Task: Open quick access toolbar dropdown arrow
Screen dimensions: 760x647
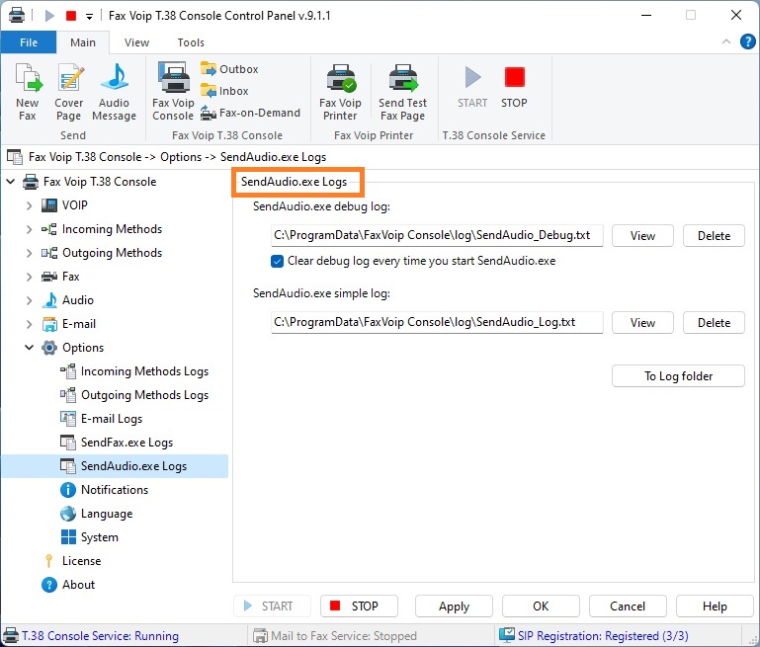Action: click(89, 17)
